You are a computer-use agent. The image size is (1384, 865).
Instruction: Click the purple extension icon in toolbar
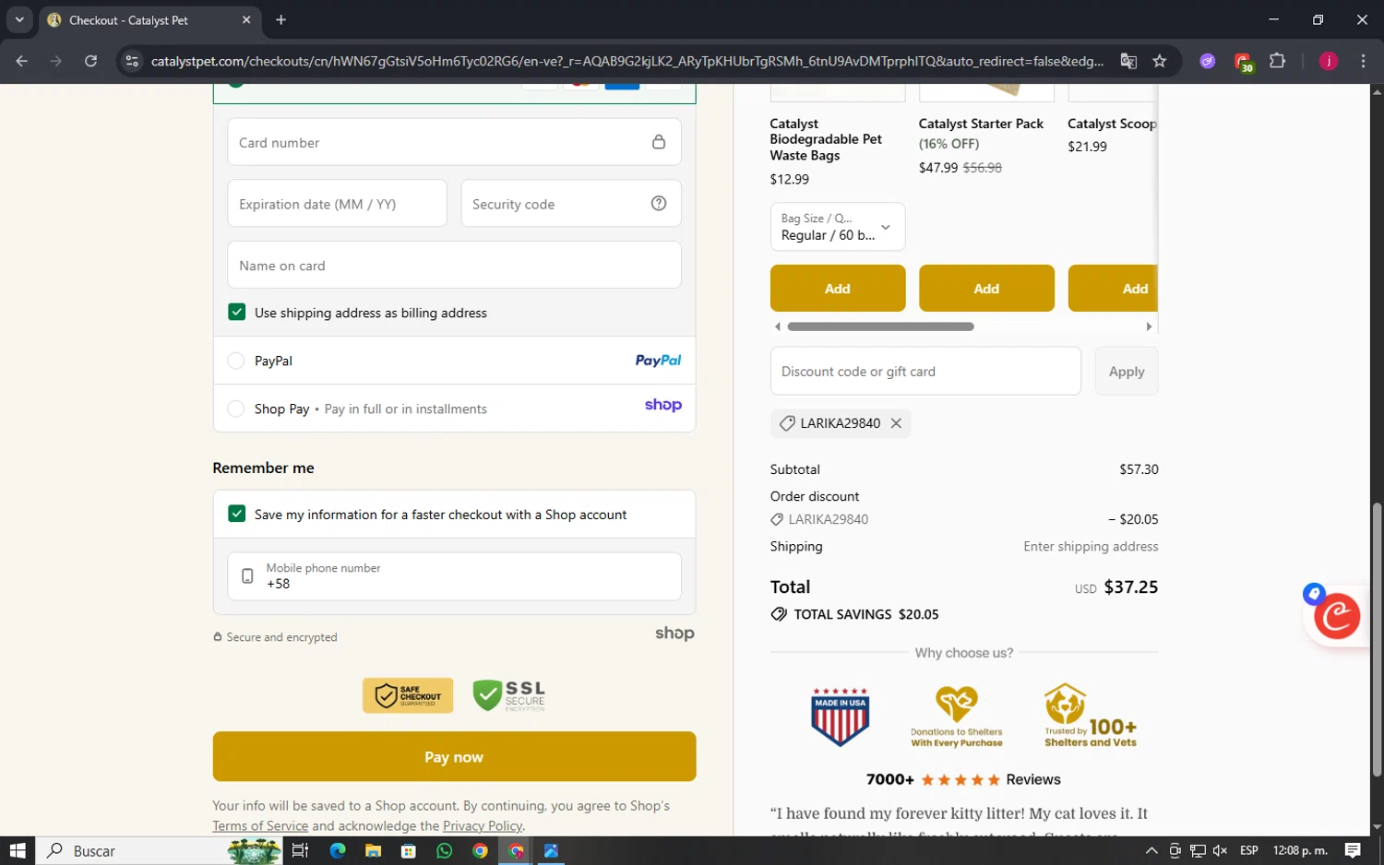[x=1207, y=61]
